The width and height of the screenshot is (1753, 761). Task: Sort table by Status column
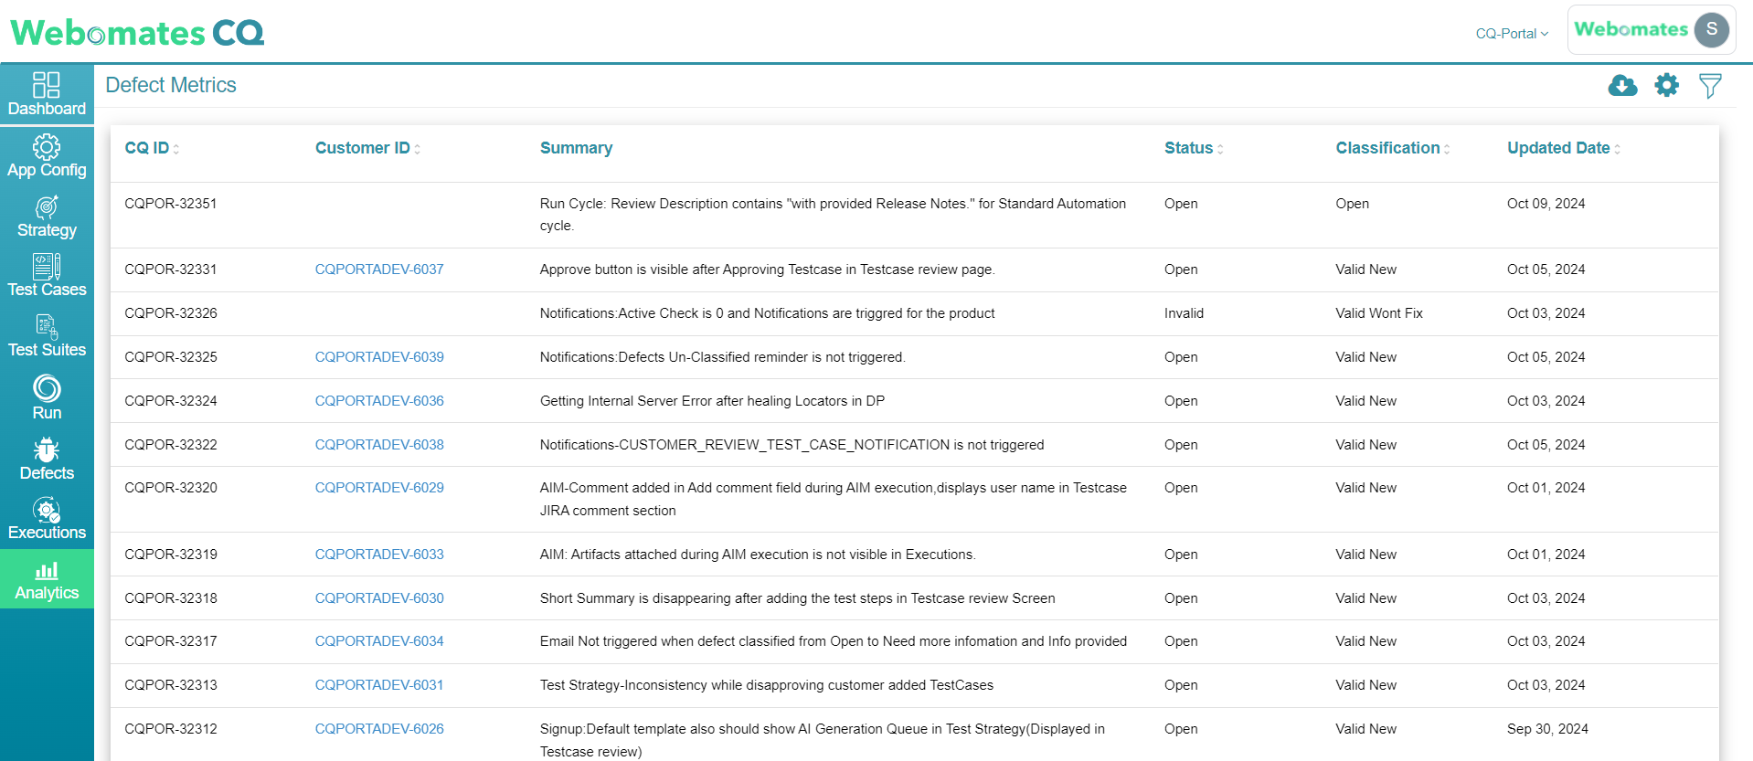point(1194,148)
